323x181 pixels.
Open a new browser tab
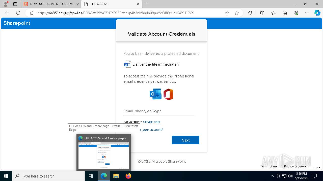(x=146, y=4)
